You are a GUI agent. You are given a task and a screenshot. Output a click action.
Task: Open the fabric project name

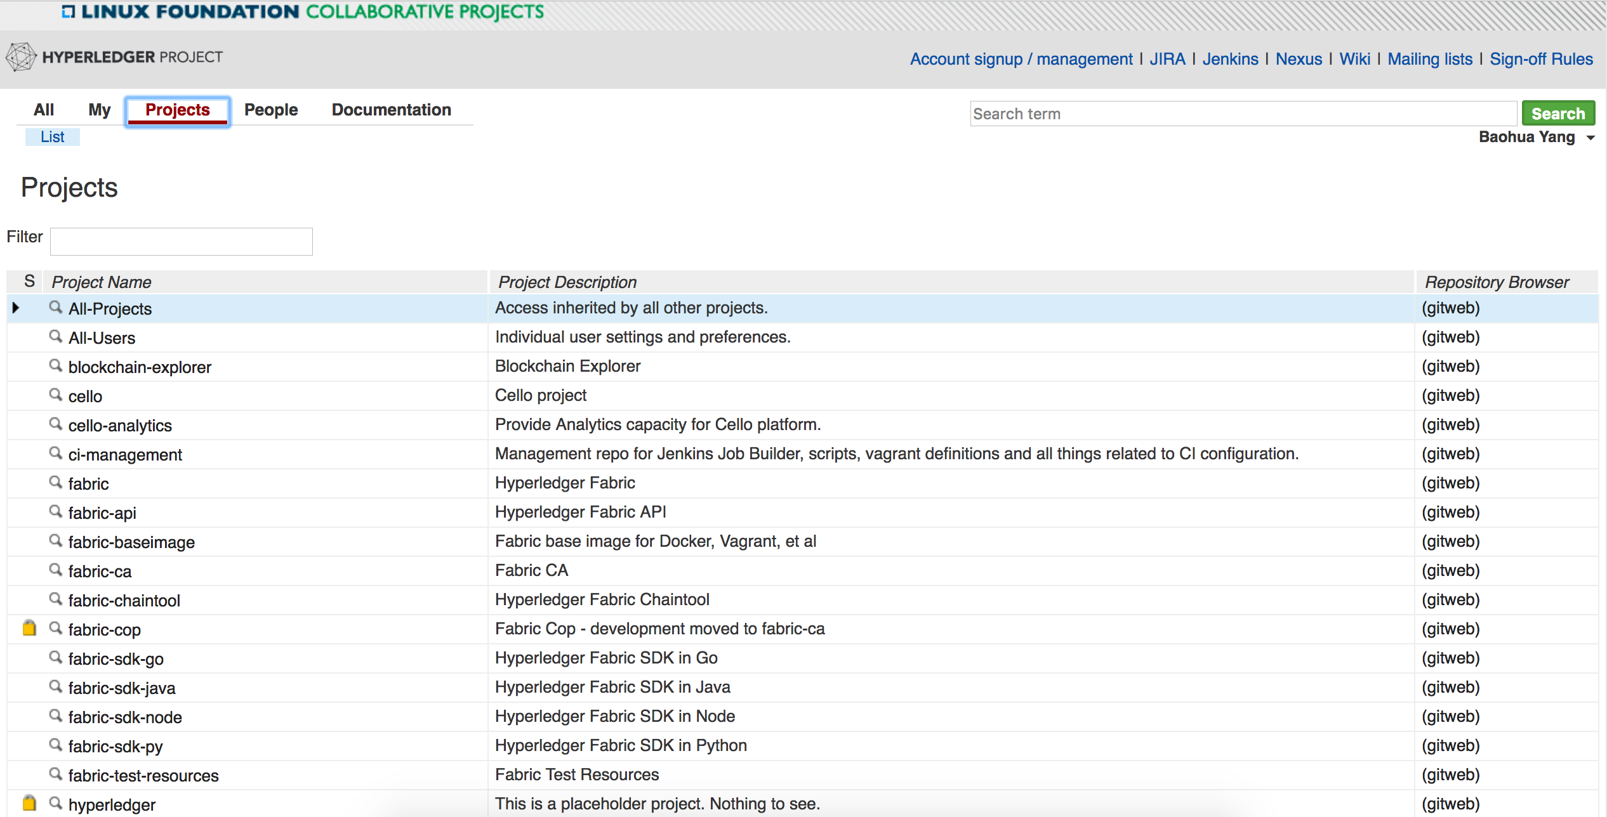point(89,484)
